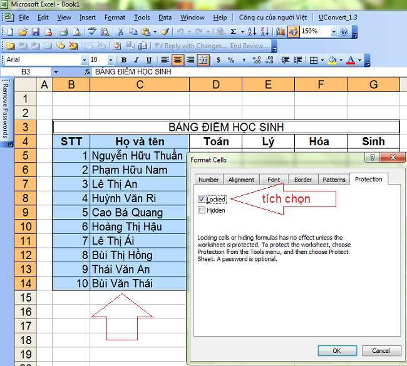Open the File menu
This screenshot has width=407, height=366.
[24, 18]
